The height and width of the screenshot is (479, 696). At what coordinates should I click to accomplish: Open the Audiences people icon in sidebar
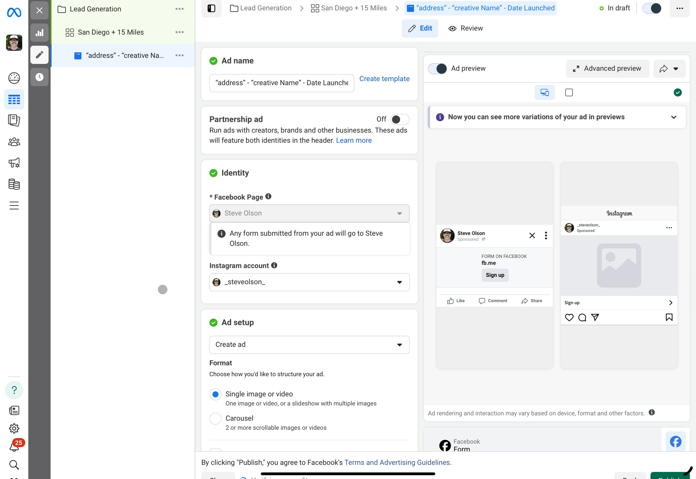coord(14,142)
